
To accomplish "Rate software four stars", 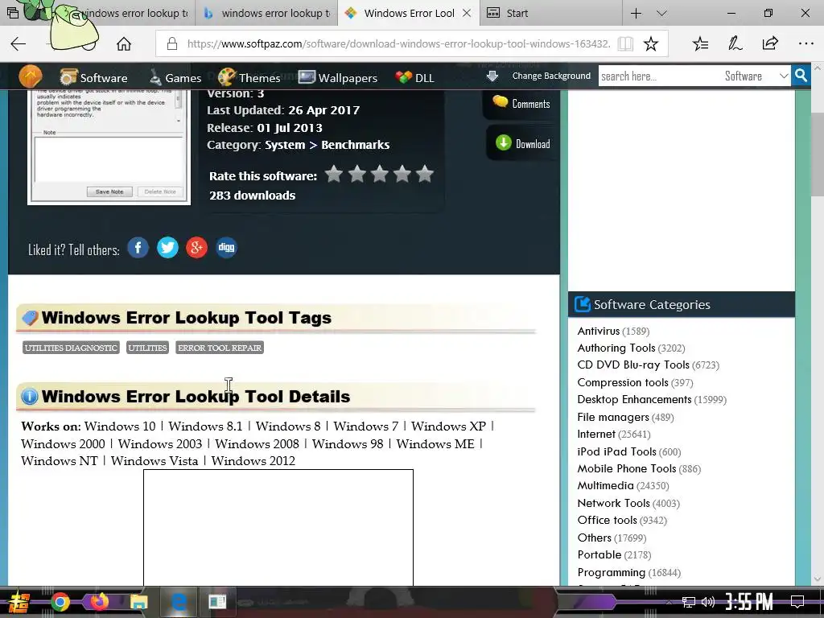I will tap(402, 174).
